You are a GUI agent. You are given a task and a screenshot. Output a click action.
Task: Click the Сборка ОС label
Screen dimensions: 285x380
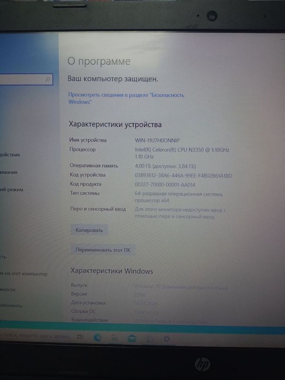[x=83, y=311]
